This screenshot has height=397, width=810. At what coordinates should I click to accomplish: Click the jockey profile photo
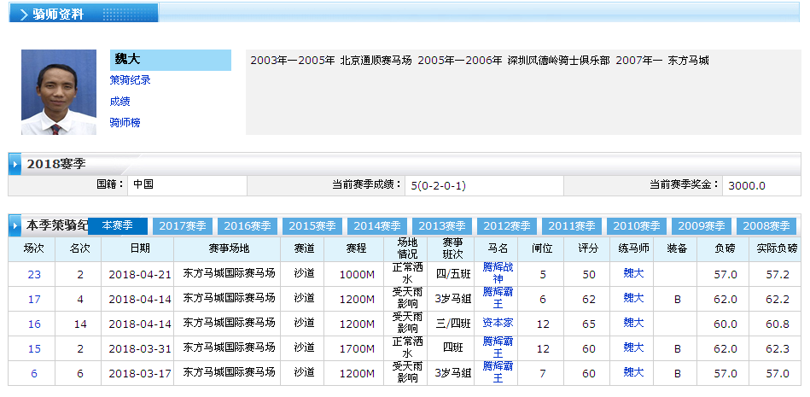click(x=59, y=92)
